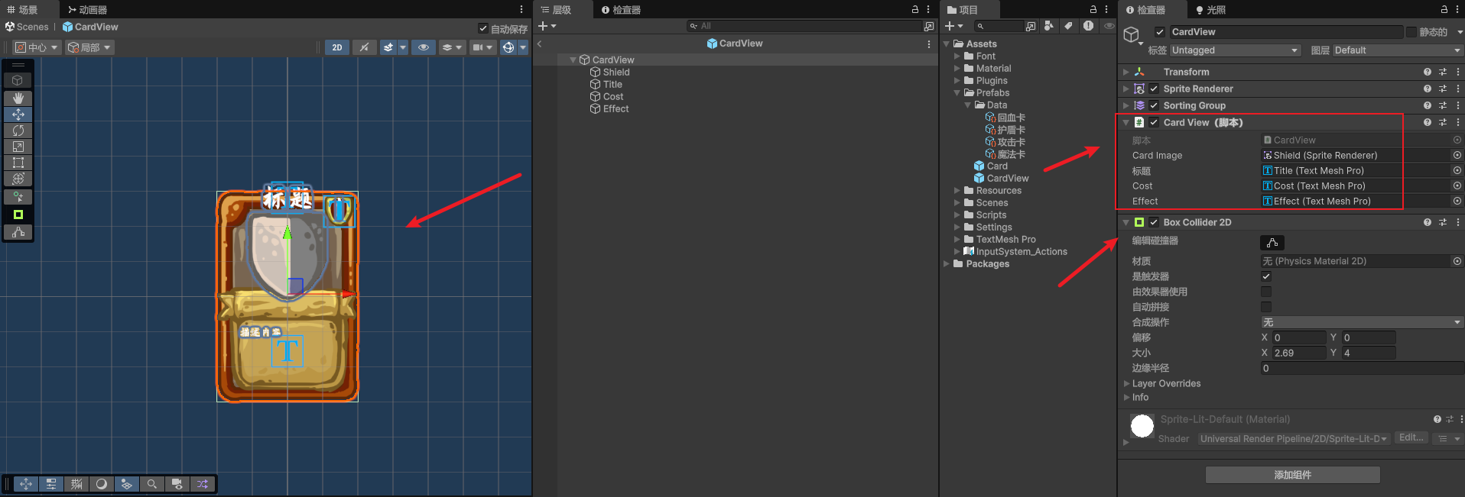The image size is (1465, 497).
Task: Click grid snapping icon in bottom scene overlay
Action: [x=76, y=484]
